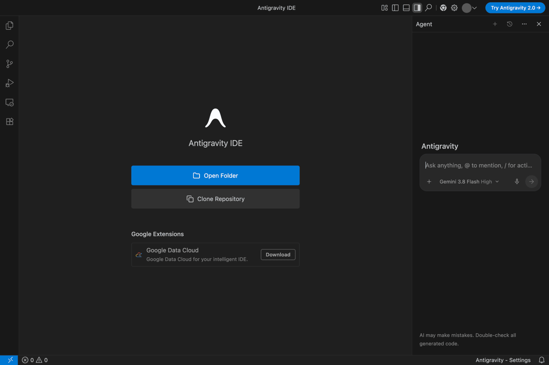Click the title bar search magnifier icon

(x=429, y=8)
